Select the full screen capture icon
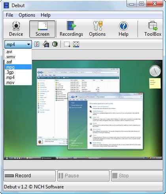 click(76, 44)
